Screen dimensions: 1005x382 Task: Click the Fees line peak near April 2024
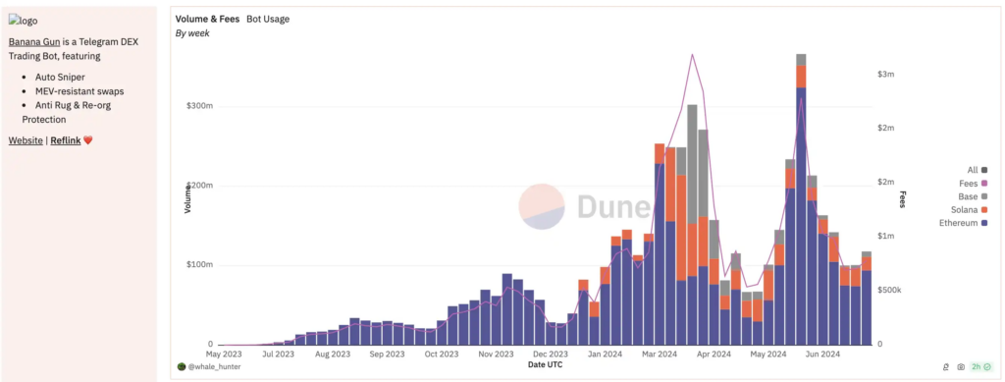coord(692,55)
